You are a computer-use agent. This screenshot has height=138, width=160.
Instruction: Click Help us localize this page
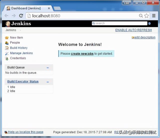coord(26,132)
